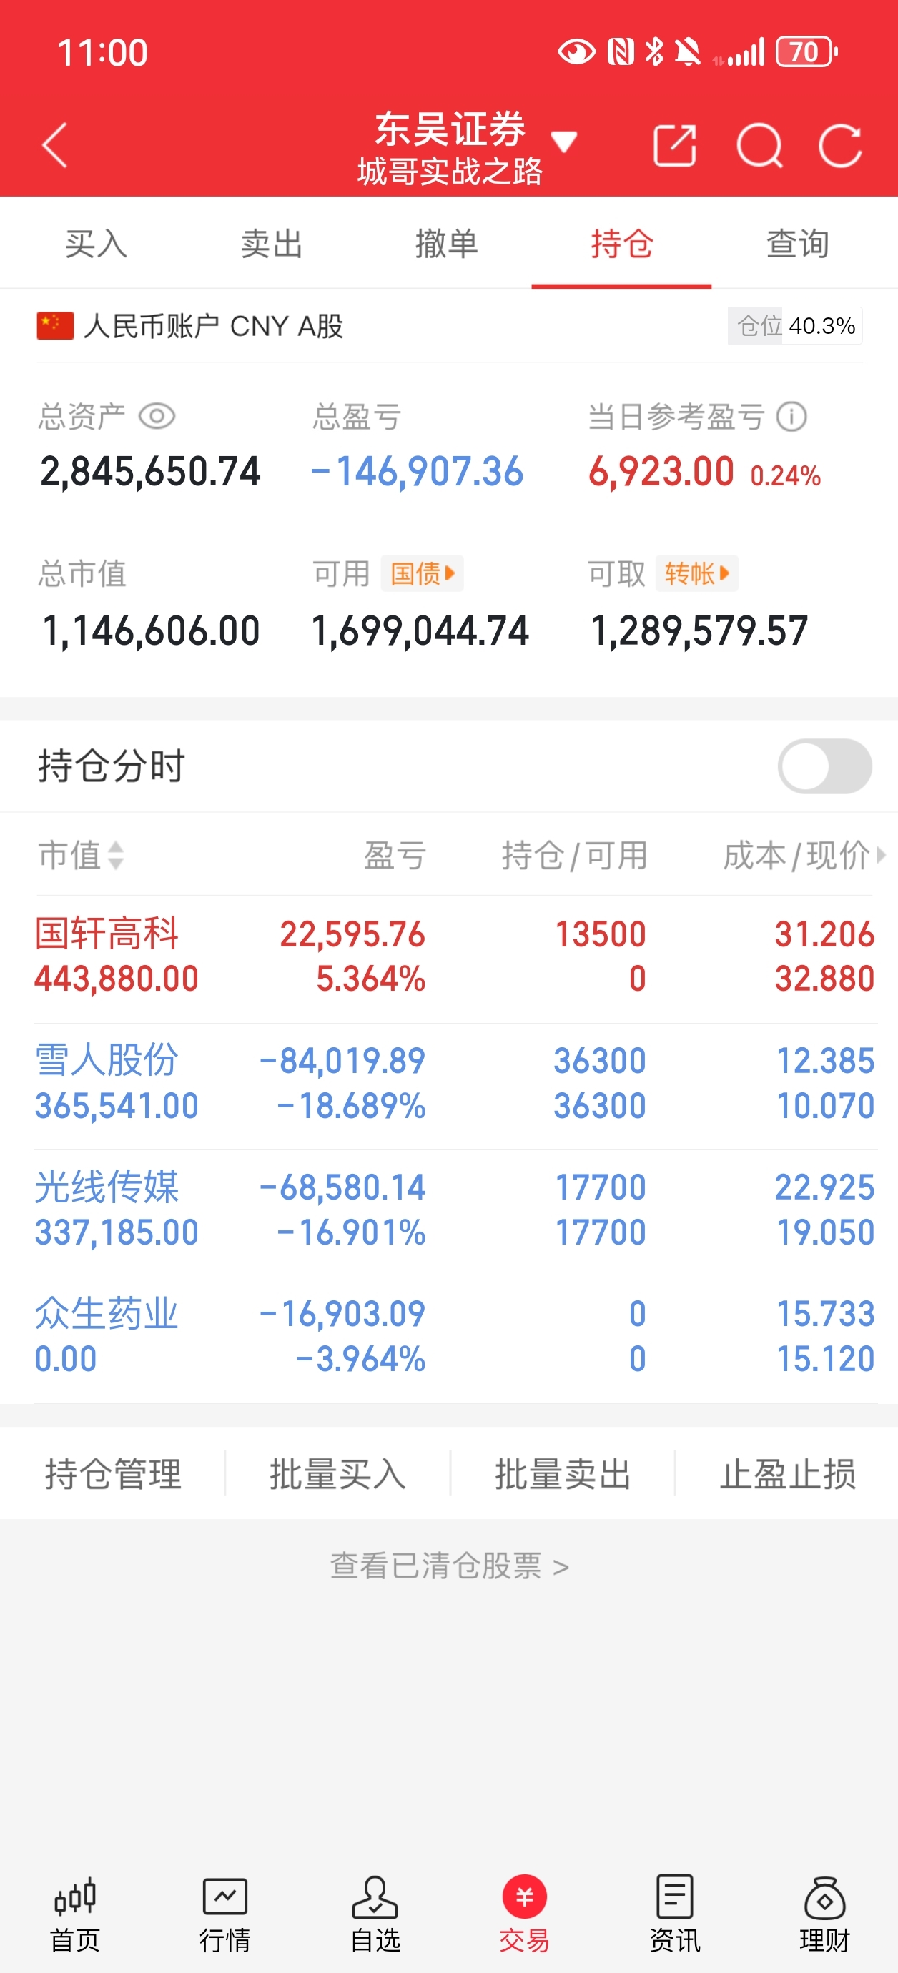This screenshot has height=1973, width=898.
Task: Go to 首页 in bottom navigation
Action: point(75,1915)
